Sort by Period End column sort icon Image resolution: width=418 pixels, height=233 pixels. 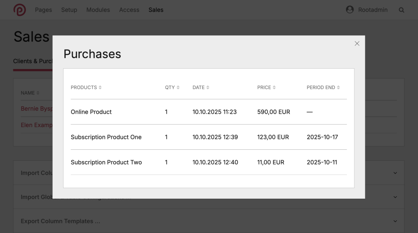click(338, 87)
